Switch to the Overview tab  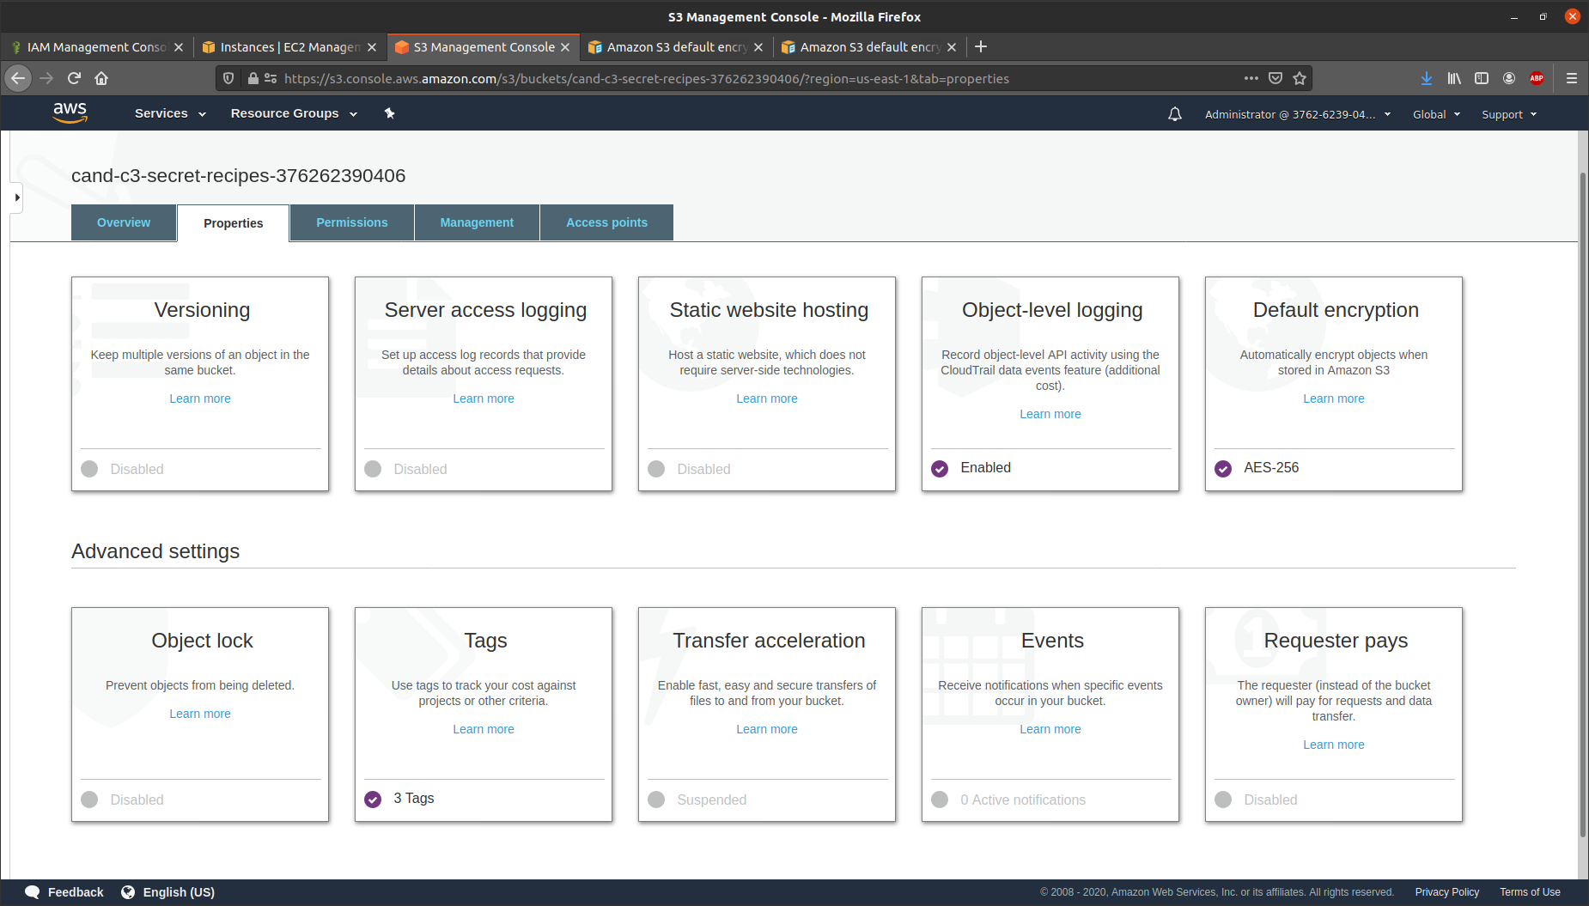coord(124,222)
